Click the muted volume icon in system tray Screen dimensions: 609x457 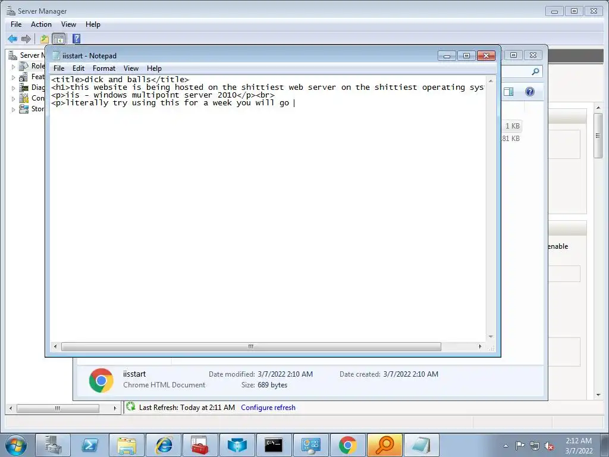(549, 446)
